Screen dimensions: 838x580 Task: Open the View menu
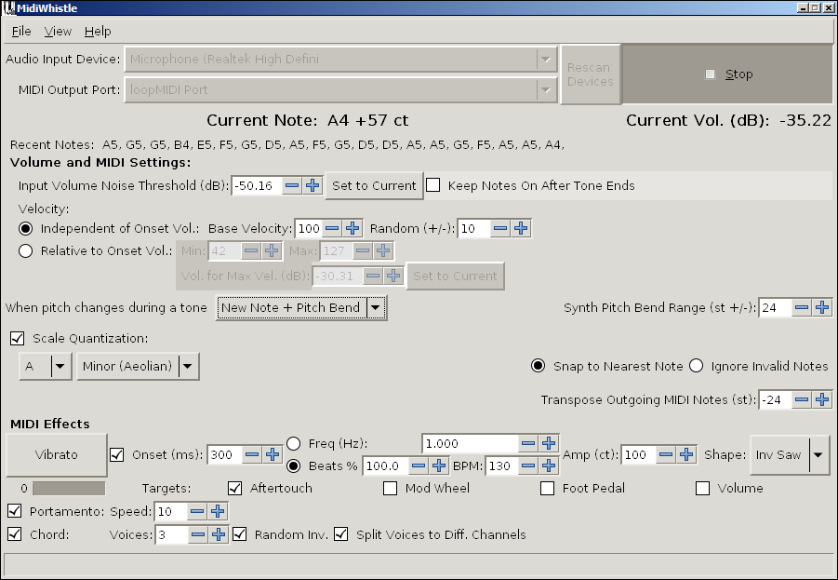(58, 32)
